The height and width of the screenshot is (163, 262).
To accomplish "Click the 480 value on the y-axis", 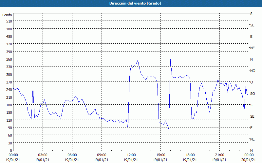I will pyautogui.click(x=9, y=29).
